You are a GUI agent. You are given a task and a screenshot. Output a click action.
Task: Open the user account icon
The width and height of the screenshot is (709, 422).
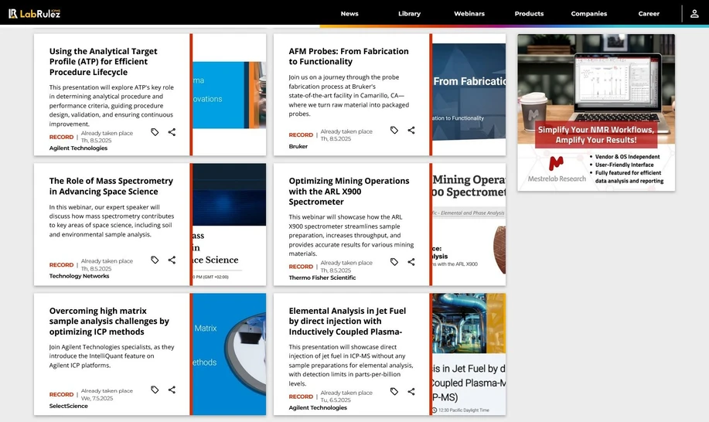(x=694, y=14)
